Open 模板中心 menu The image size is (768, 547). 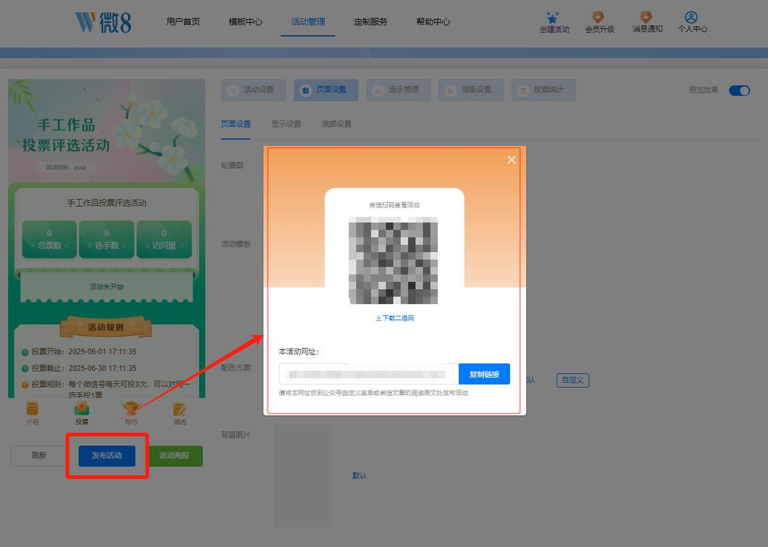[x=245, y=22]
